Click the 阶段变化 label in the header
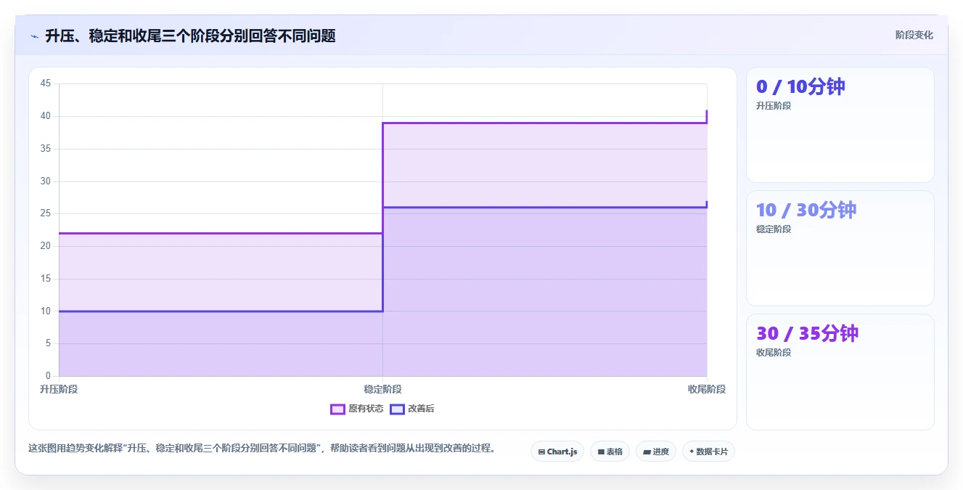 [x=914, y=35]
